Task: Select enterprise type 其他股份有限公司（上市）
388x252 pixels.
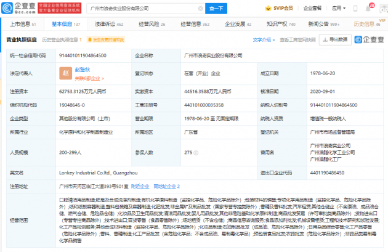Action: coord(84,118)
